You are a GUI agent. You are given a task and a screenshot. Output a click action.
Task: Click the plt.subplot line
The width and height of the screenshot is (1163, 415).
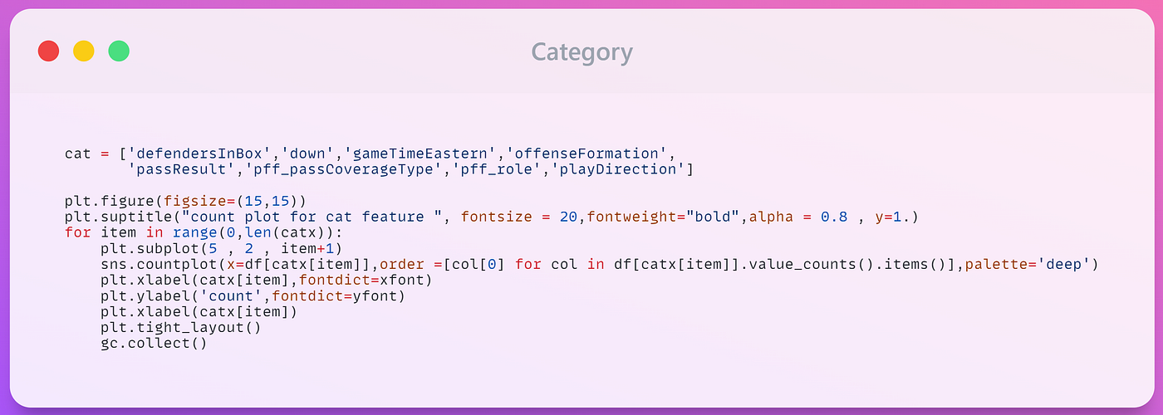[x=221, y=248]
